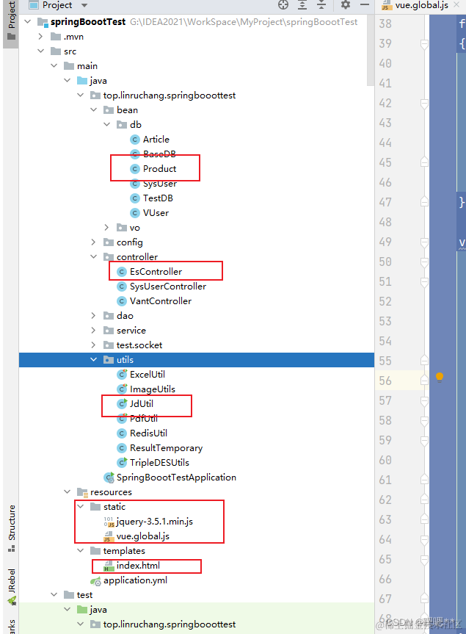The height and width of the screenshot is (634, 466).
Task: Collapse the utils package chevron
Action: click(x=93, y=359)
